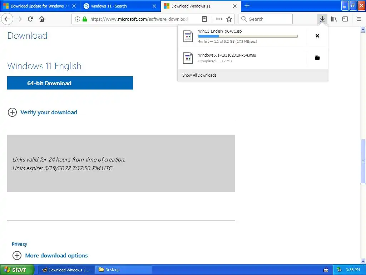Open the Privacy link

coord(19,244)
